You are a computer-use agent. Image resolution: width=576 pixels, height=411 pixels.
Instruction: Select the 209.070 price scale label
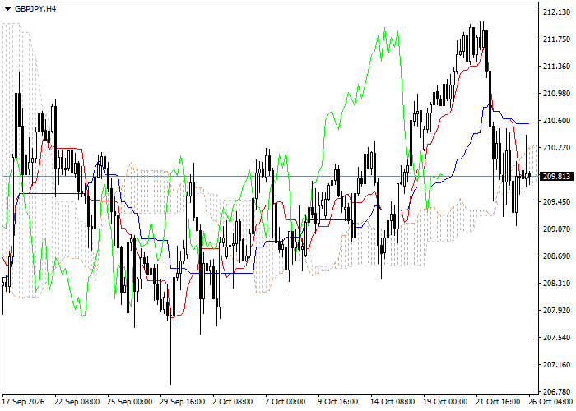pyautogui.click(x=556, y=229)
